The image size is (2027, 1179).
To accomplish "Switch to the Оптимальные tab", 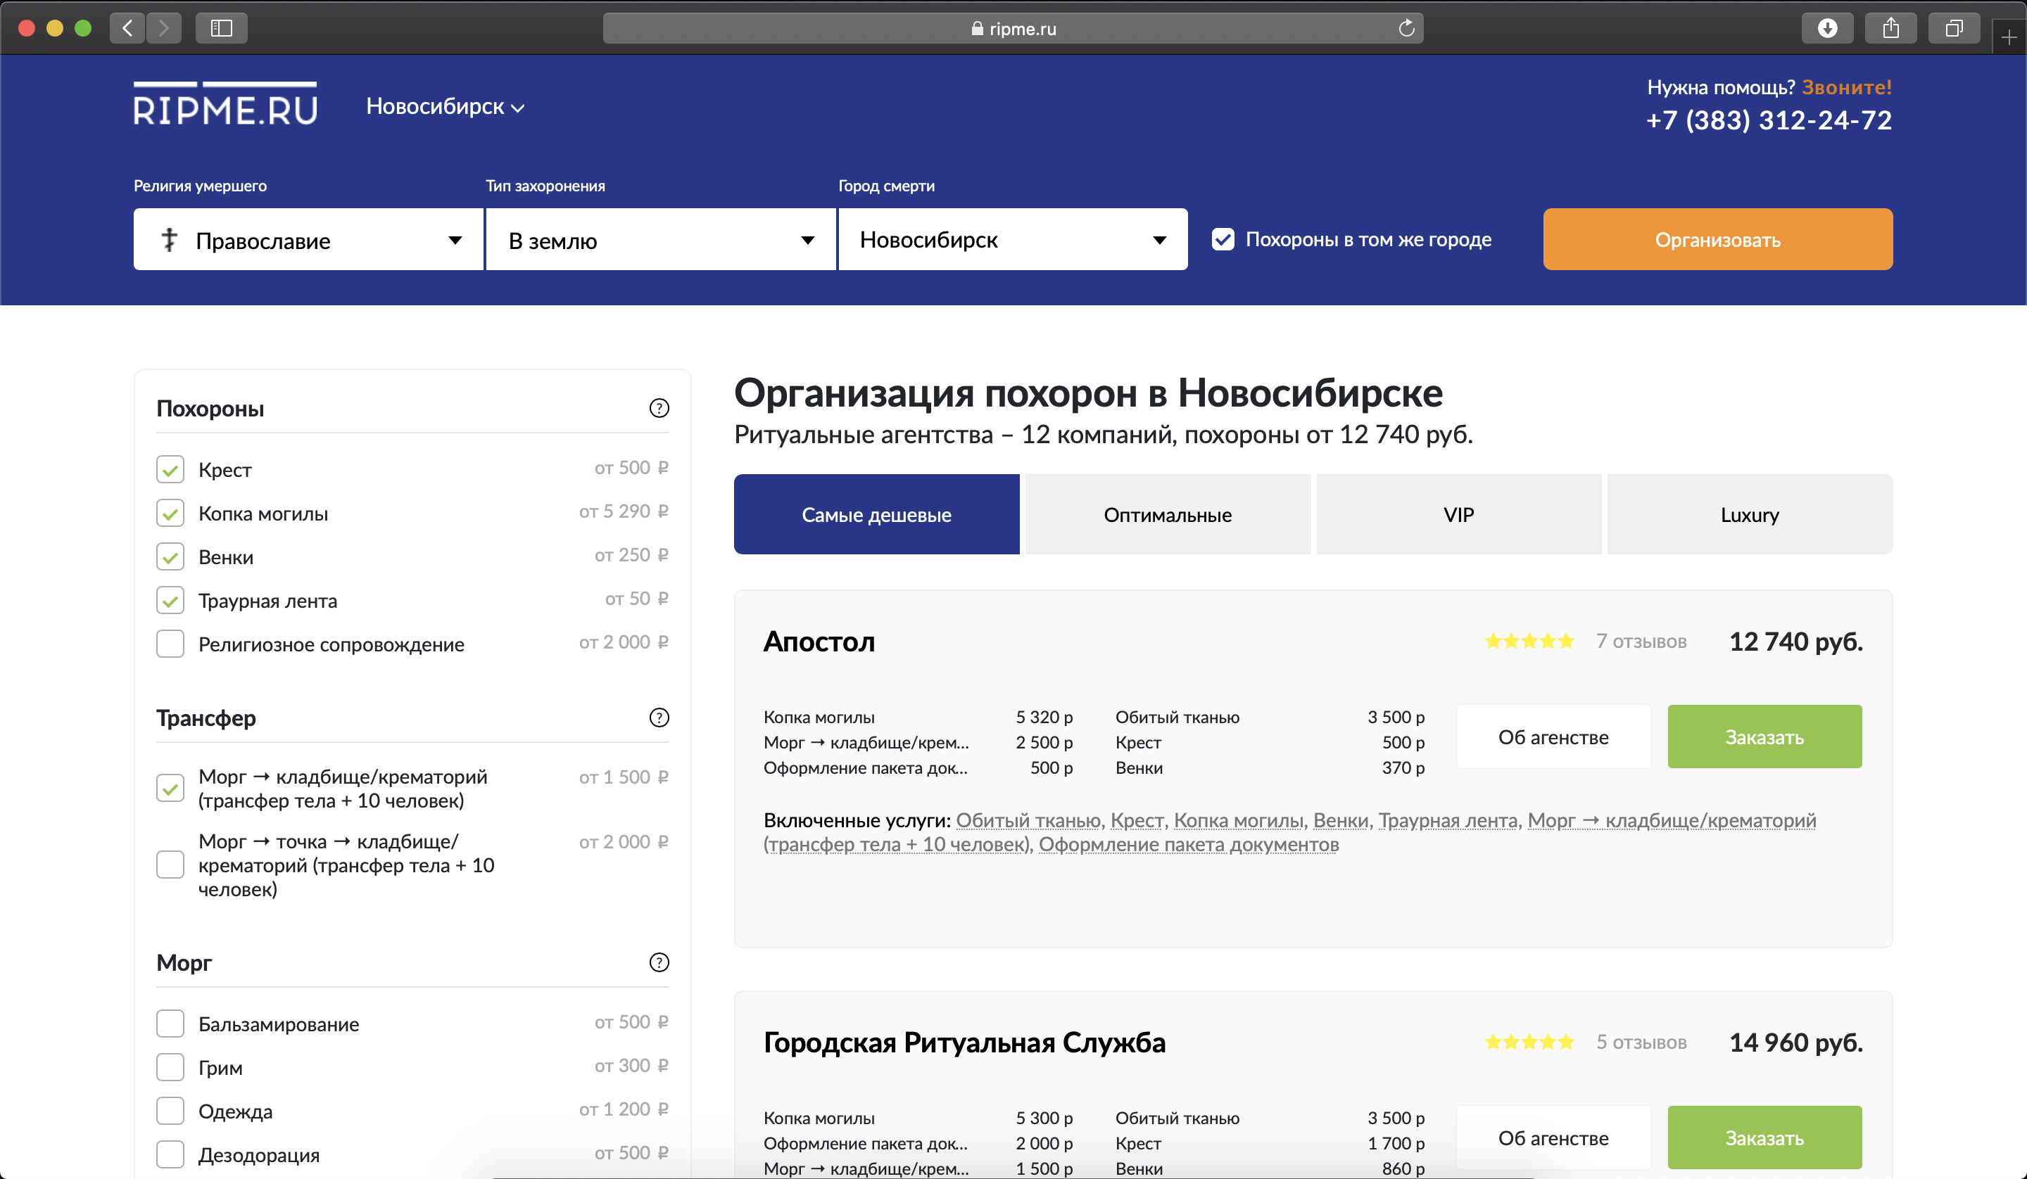I will coord(1167,515).
